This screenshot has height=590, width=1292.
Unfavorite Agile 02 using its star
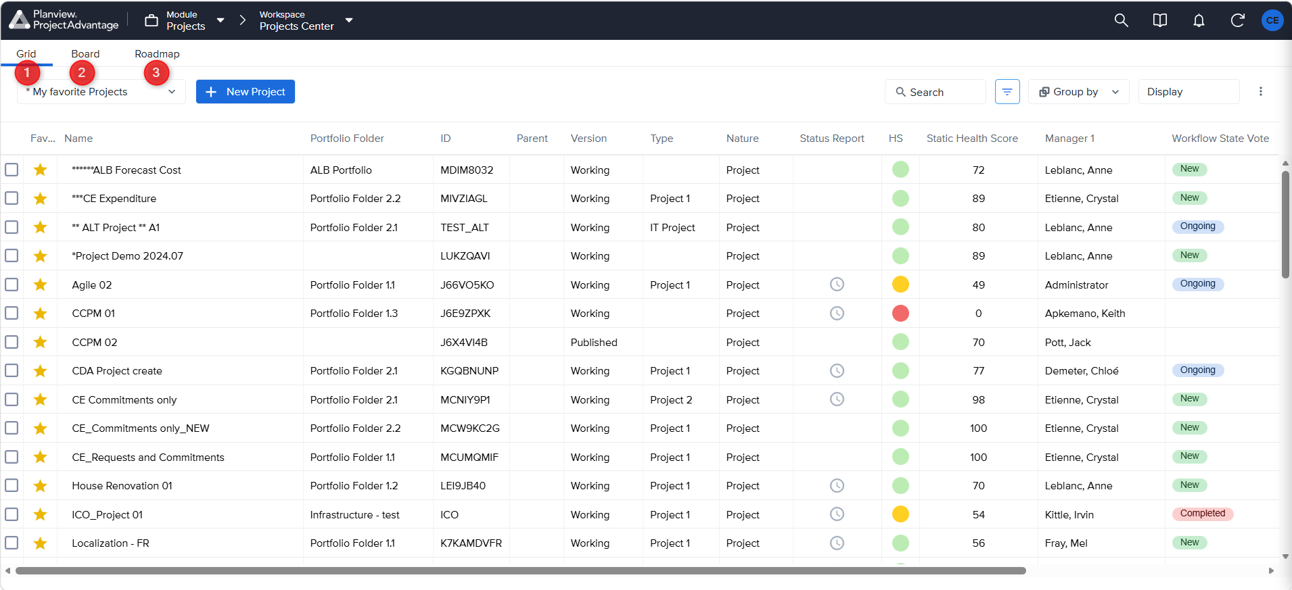[41, 285]
